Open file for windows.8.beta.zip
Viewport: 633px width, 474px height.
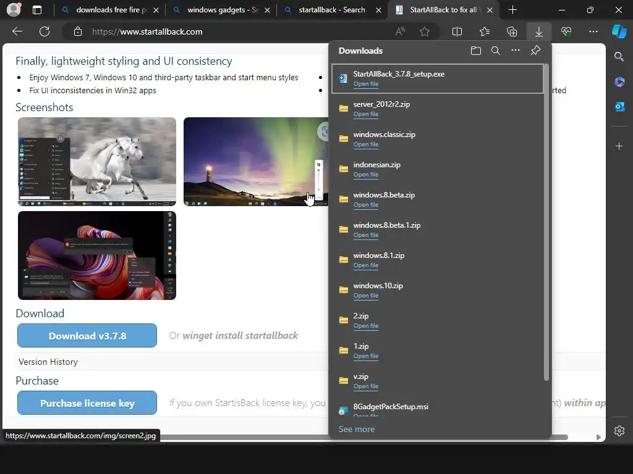tap(366, 205)
